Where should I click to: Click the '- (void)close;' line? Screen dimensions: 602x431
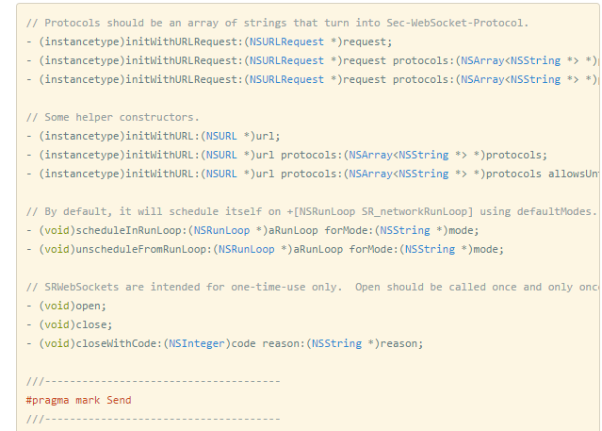coord(69,324)
